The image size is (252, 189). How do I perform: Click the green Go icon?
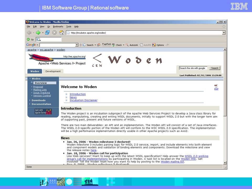click(28, 39)
